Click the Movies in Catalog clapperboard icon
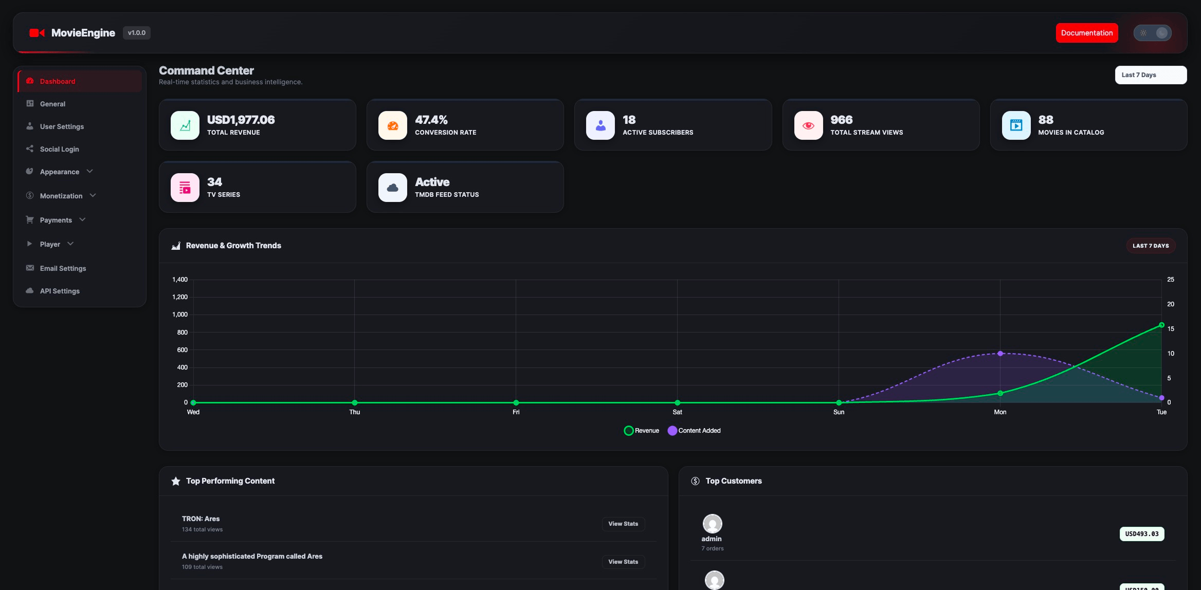 pos(1016,125)
